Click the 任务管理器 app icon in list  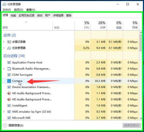pyautogui.click(x=9, y=48)
